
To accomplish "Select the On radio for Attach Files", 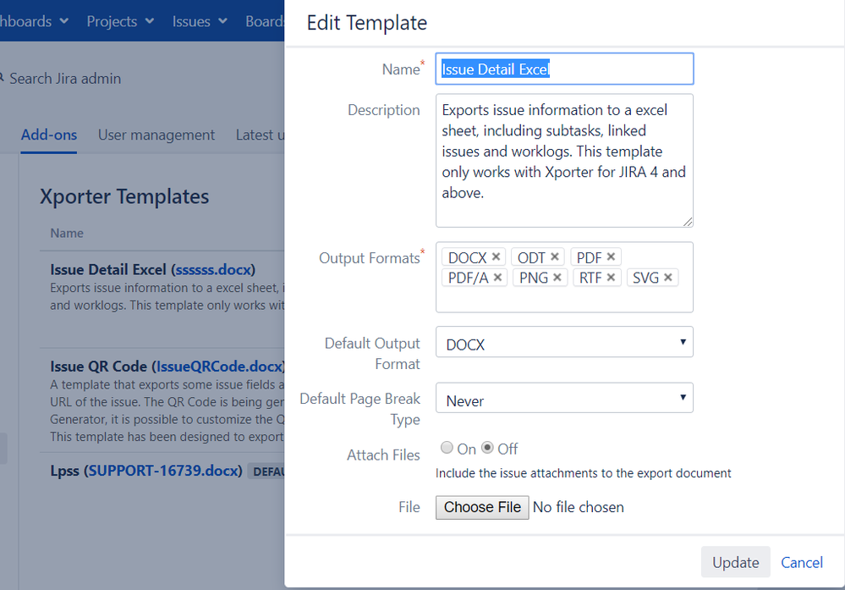I will click(x=447, y=447).
